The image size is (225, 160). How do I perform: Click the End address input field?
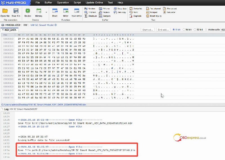(x=163, y=30)
